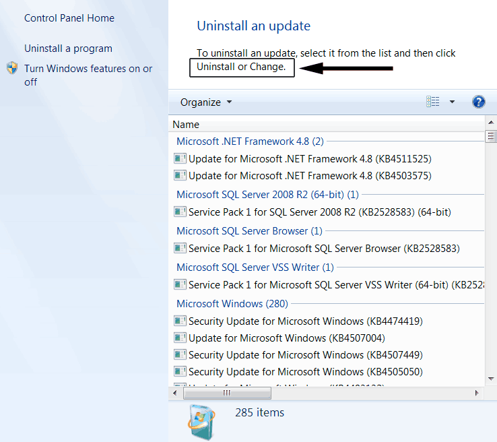The width and height of the screenshot is (497, 442).
Task: Select Security Update for Microsoft Windows (KB4507449)
Action: point(306,355)
